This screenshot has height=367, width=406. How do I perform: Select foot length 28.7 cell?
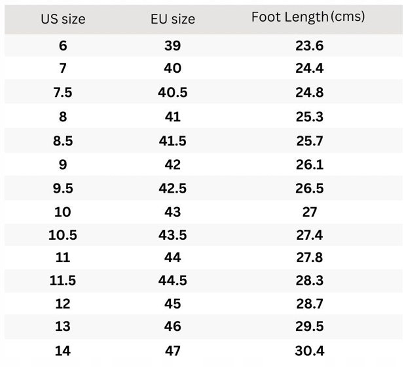click(310, 303)
